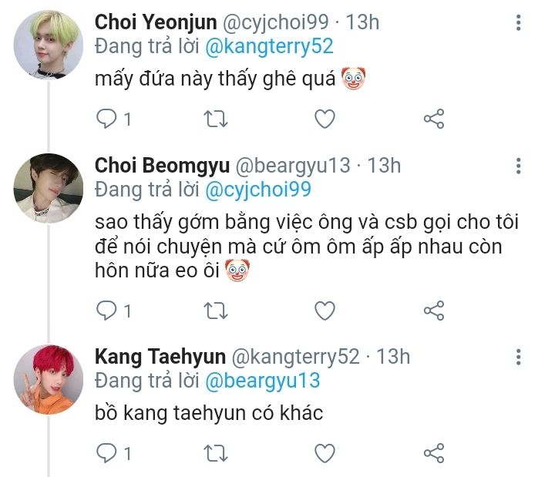The width and height of the screenshot is (555, 477).
Task: Share Choi Beomgyu's tweet
Action: coord(434,311)
